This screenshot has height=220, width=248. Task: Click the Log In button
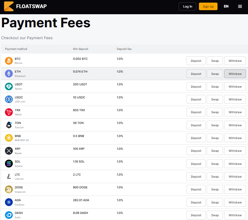click(187, 6)
